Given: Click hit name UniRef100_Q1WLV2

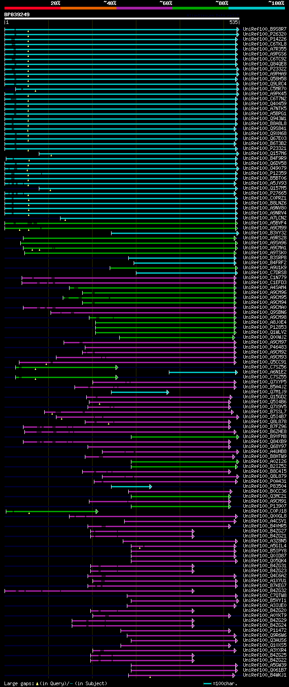Looking at the screenshot, I should (x=265, y=332).
